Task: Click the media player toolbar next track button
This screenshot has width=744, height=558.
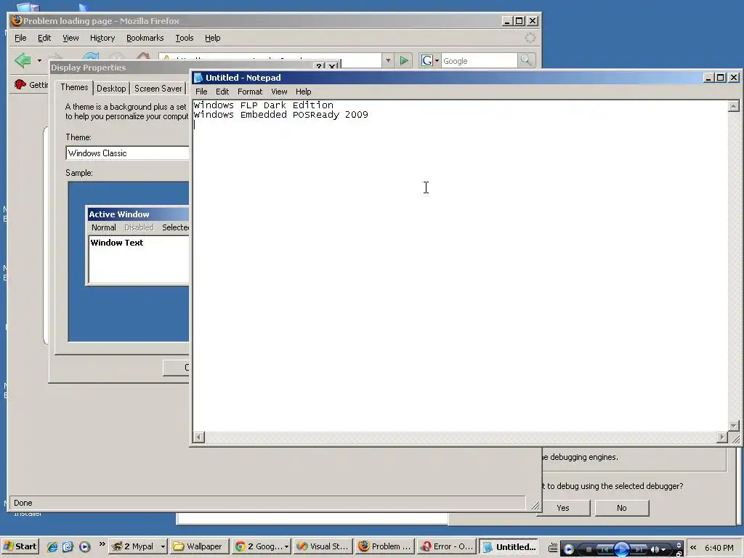Action: (638, 549)
